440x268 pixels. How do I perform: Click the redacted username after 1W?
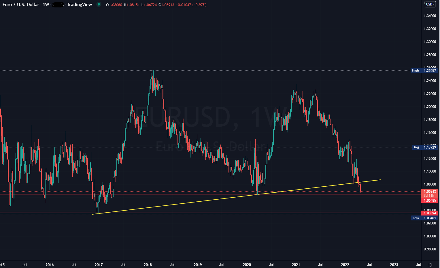(58, 5)
